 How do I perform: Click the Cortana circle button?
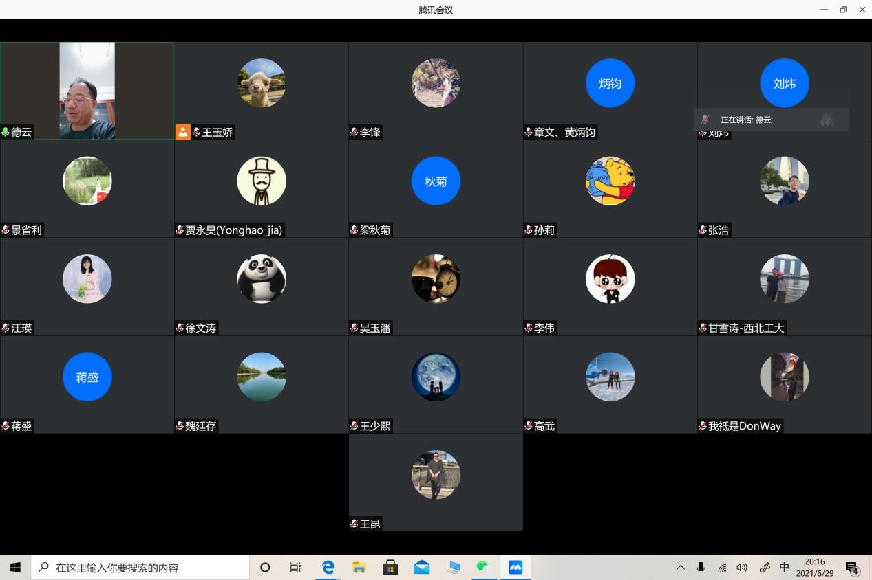tap(265, 568)
